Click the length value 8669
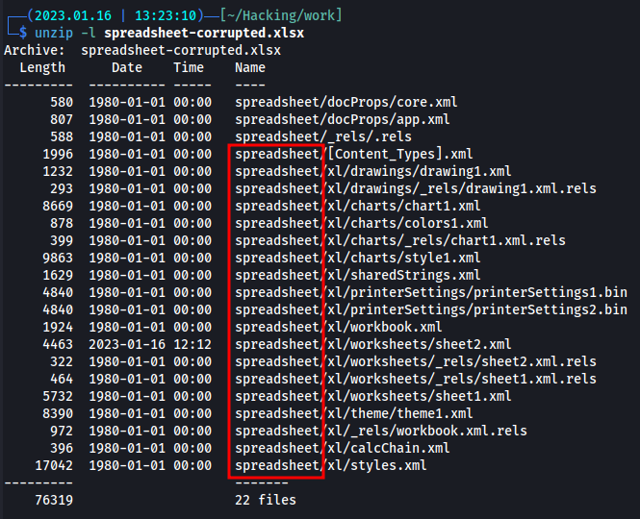Image resolution: width=640 pixels, height=519 pixels. 58,206
